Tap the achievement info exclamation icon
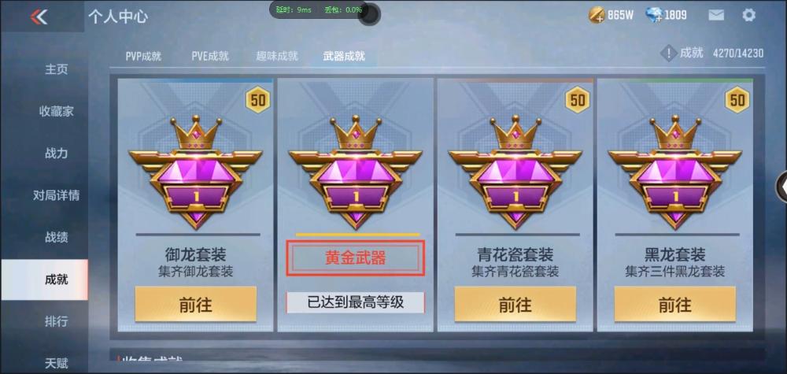 point(668,54)
